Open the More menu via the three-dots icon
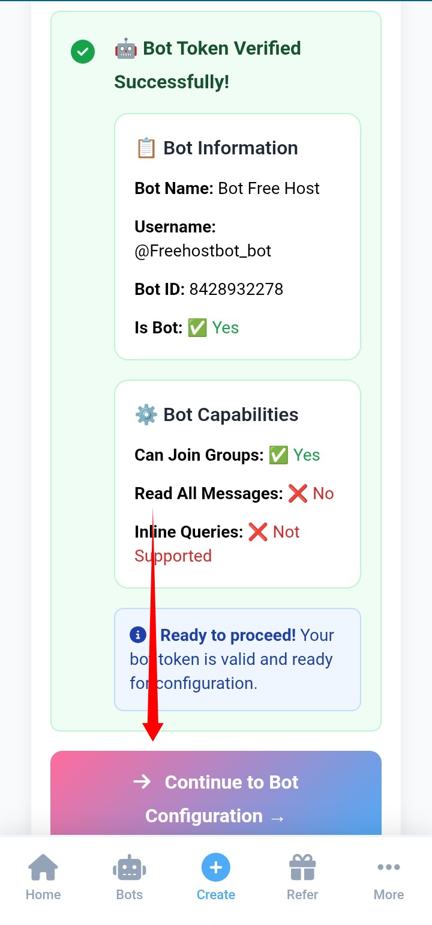This screenshot has height=925, width=432. (x=389, y=867)
